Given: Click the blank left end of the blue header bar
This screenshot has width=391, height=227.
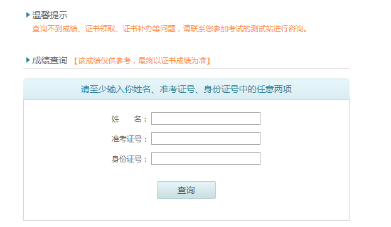Looking at the screenshot, I should click(50, 89).
